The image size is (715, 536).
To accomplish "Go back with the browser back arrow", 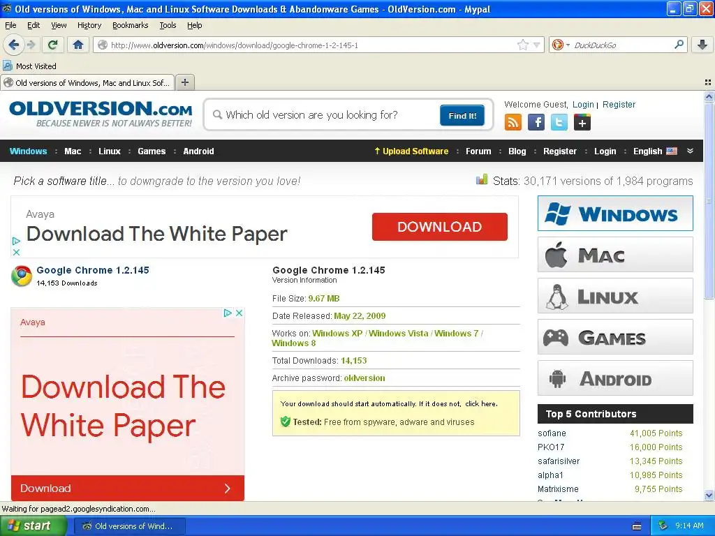I will 13,45.
